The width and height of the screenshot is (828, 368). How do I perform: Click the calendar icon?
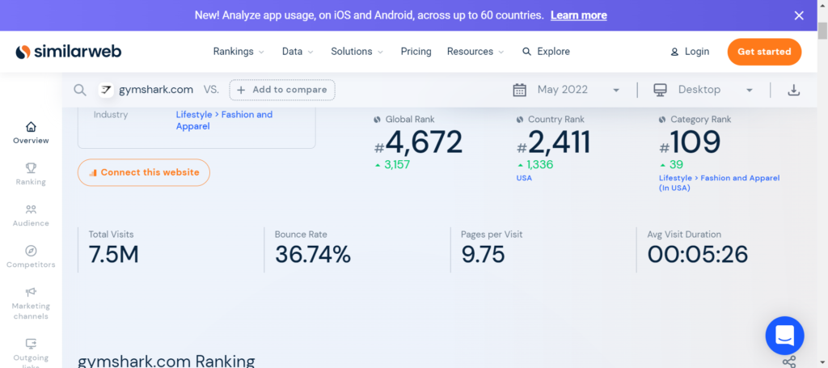520,90
